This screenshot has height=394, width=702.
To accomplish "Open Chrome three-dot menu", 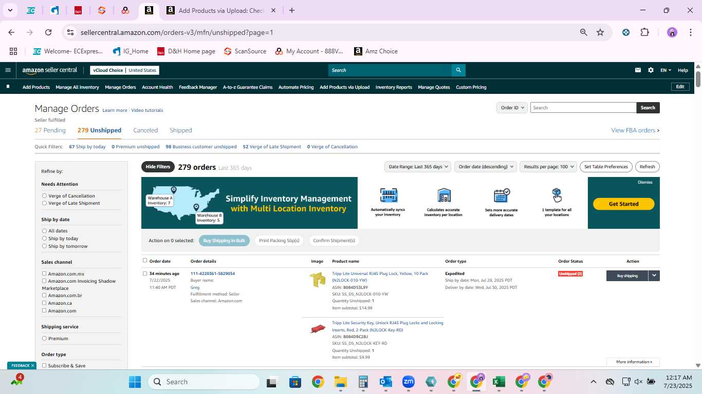I will point(690,32).
